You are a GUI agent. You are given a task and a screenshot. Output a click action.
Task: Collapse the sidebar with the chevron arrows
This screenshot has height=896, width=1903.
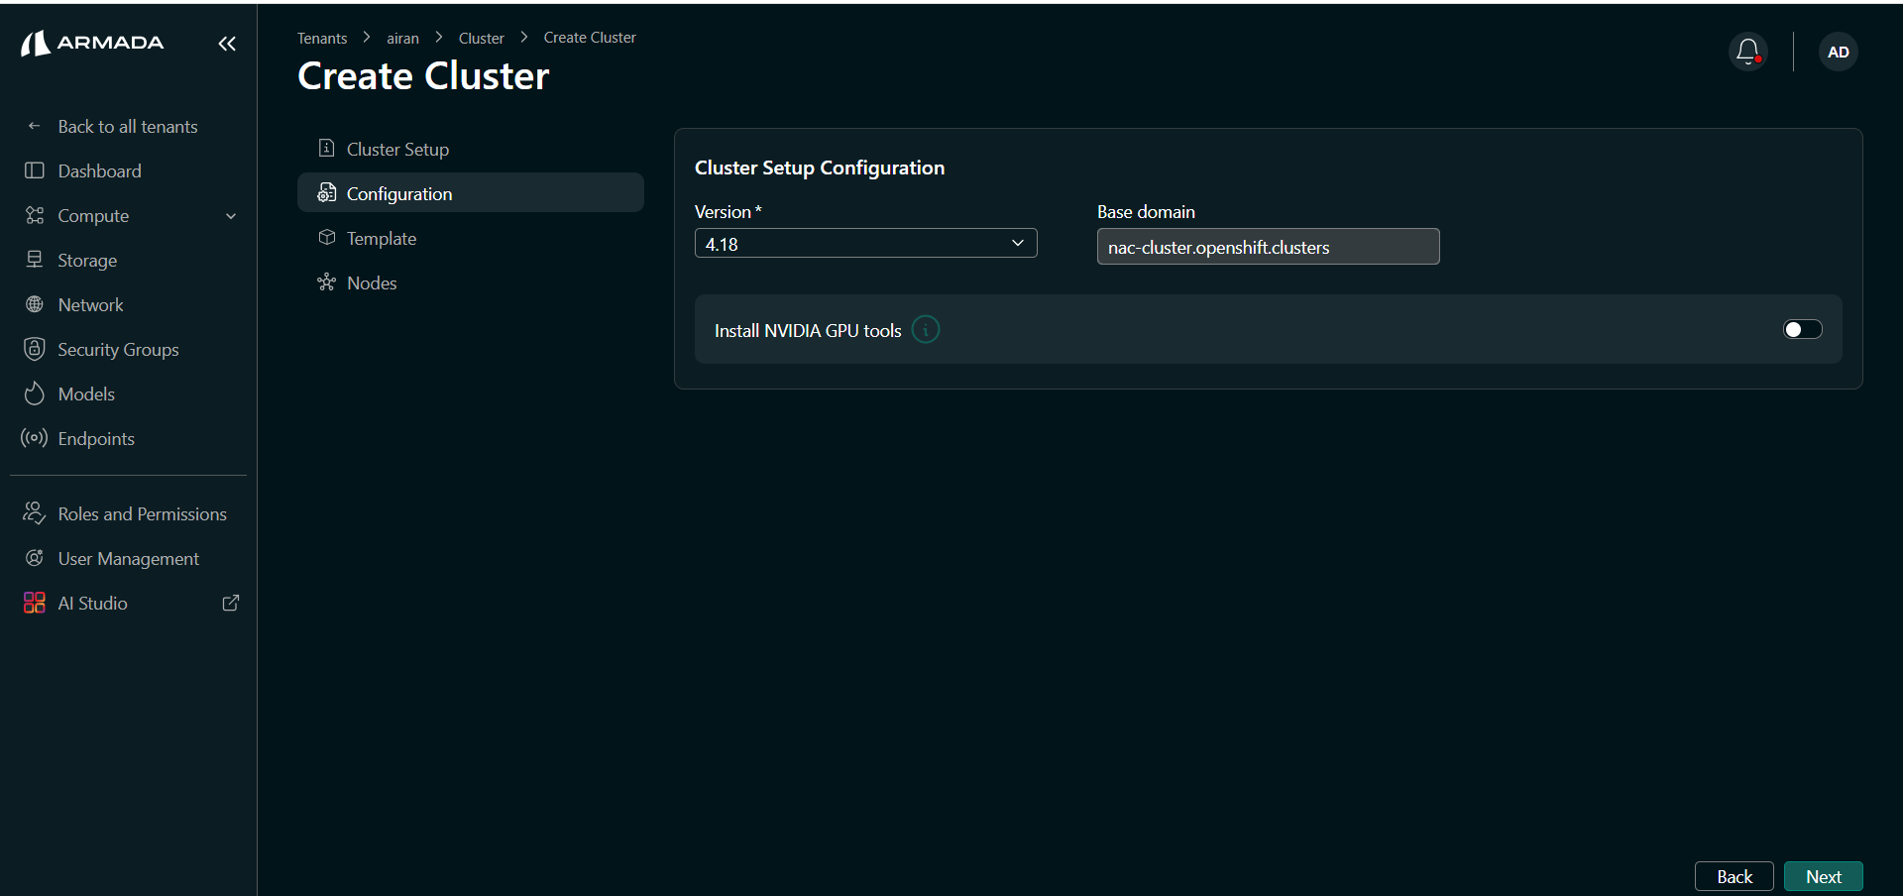pos(227,44)
